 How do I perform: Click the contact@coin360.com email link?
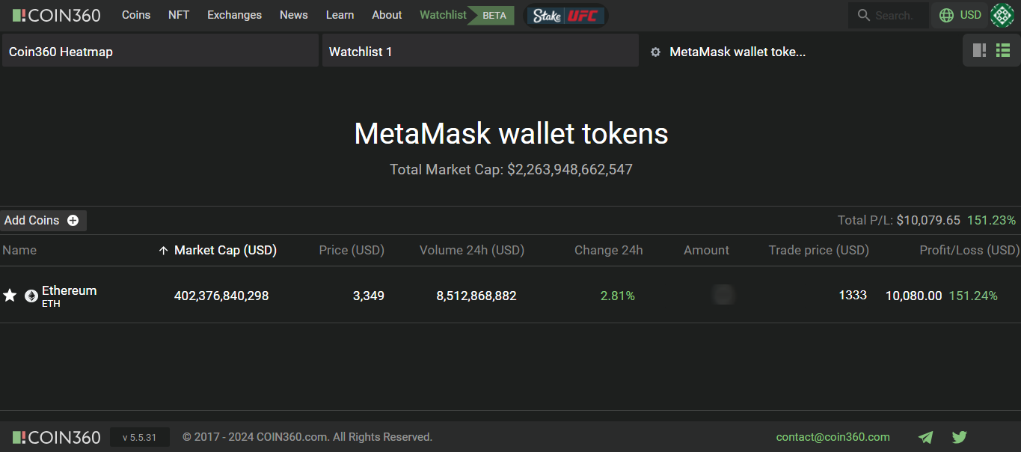point(833,437)
